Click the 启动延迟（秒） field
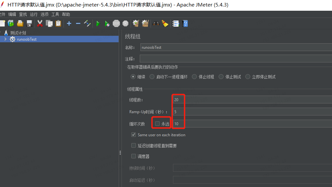 click(x=253, y=180)
